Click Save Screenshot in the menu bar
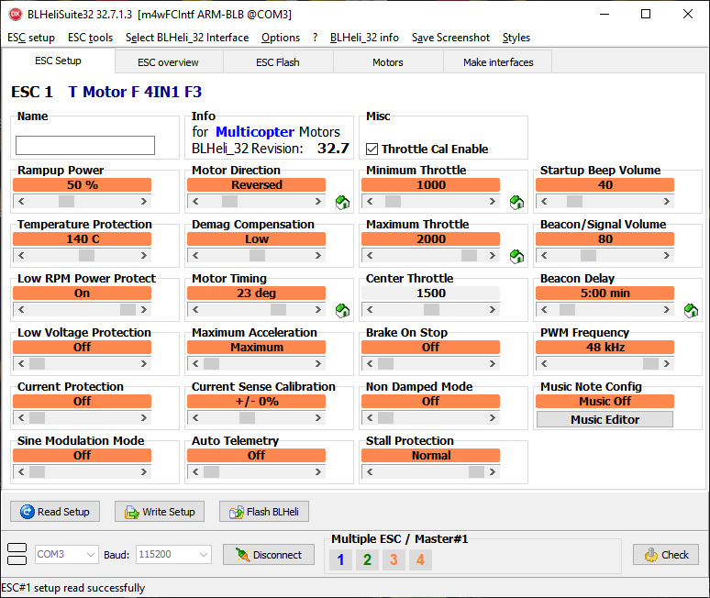Viewport: 710px width, 598px height. point(450,38)
